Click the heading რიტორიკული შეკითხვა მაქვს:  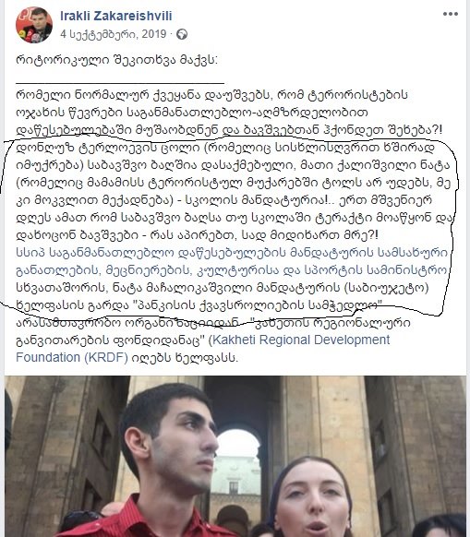click(x=116, y=60)
